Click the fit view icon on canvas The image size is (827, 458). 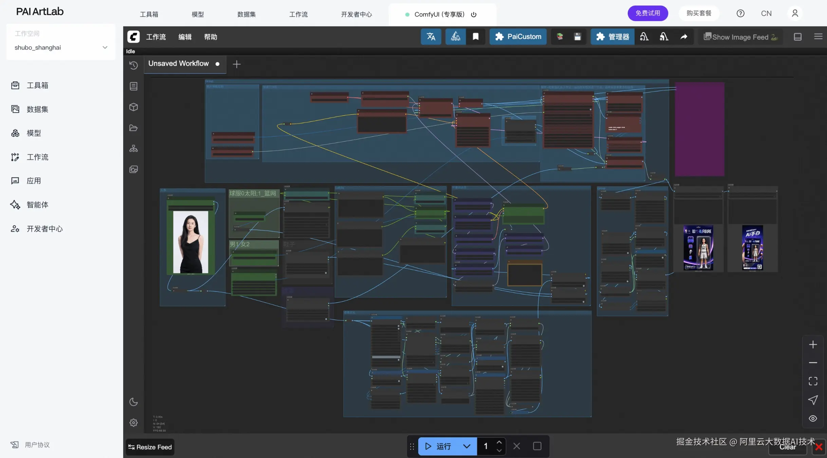pos(813,381)
